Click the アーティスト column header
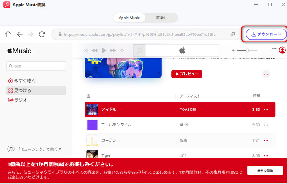This screenshot has width=287, height=184. pyautogui.click(x=190, y=96)
